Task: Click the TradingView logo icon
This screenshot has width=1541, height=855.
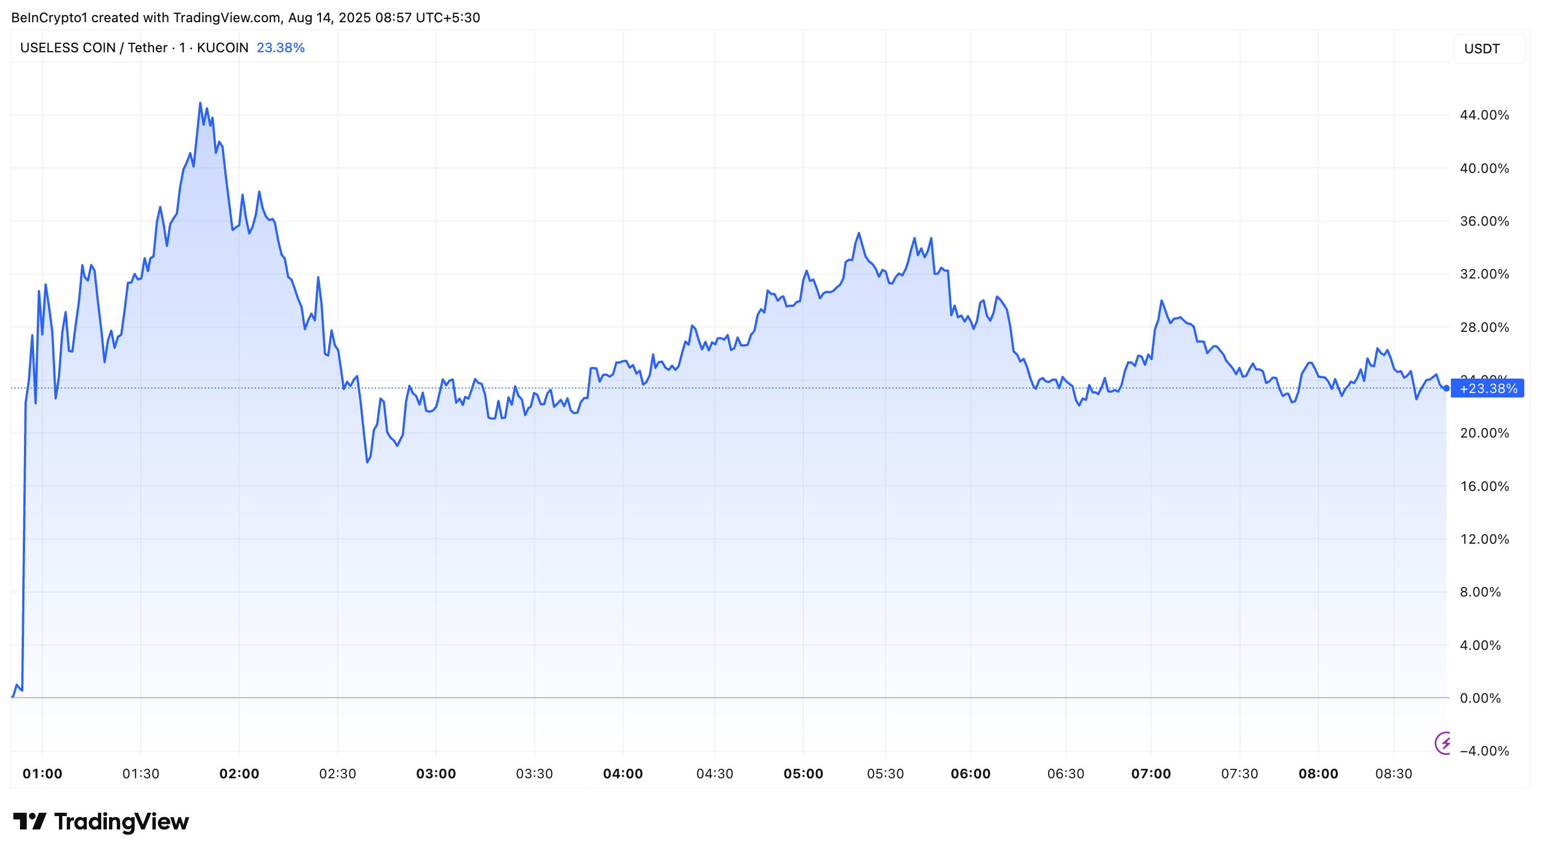Action: tap(29, 821)
